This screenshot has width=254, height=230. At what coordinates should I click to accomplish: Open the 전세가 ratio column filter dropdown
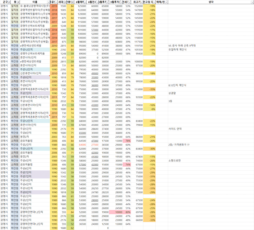coord(129,2)
